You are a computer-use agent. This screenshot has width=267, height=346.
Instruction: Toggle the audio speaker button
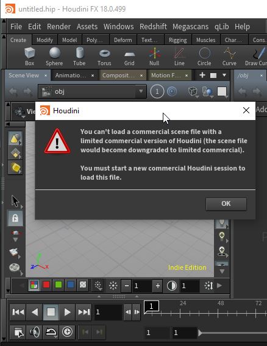[35, 332]
